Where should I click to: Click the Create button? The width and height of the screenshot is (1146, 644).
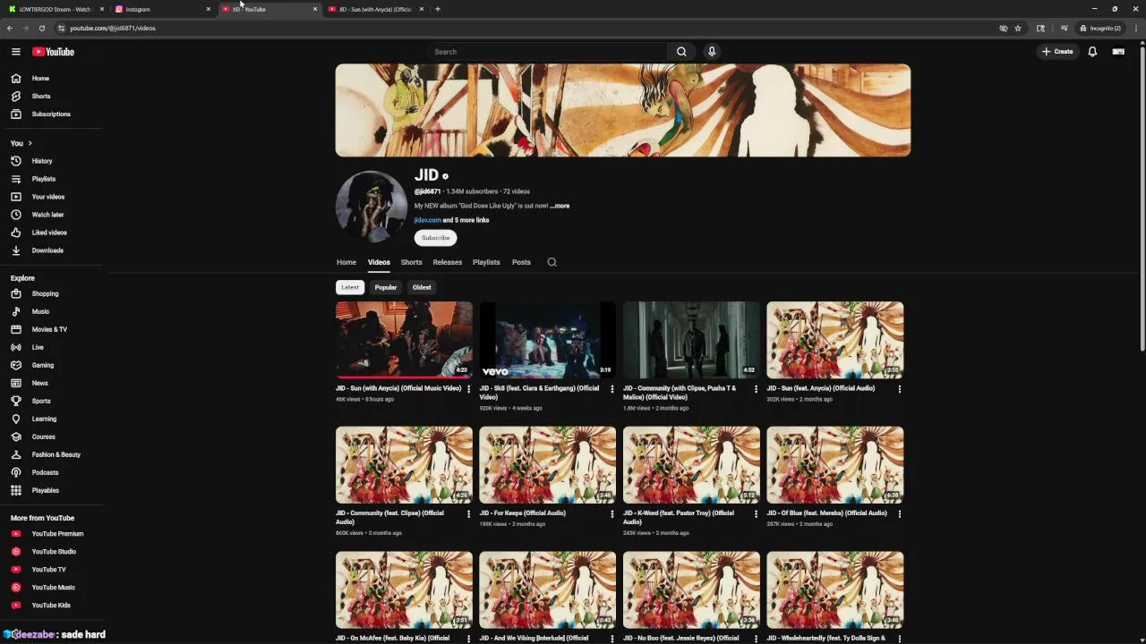coord(1057,52)
